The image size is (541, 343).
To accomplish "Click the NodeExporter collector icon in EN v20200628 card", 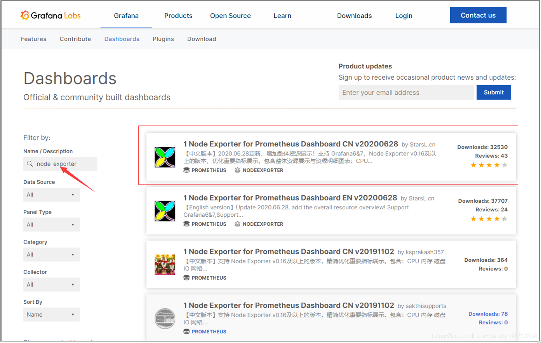I will (237, 224).
